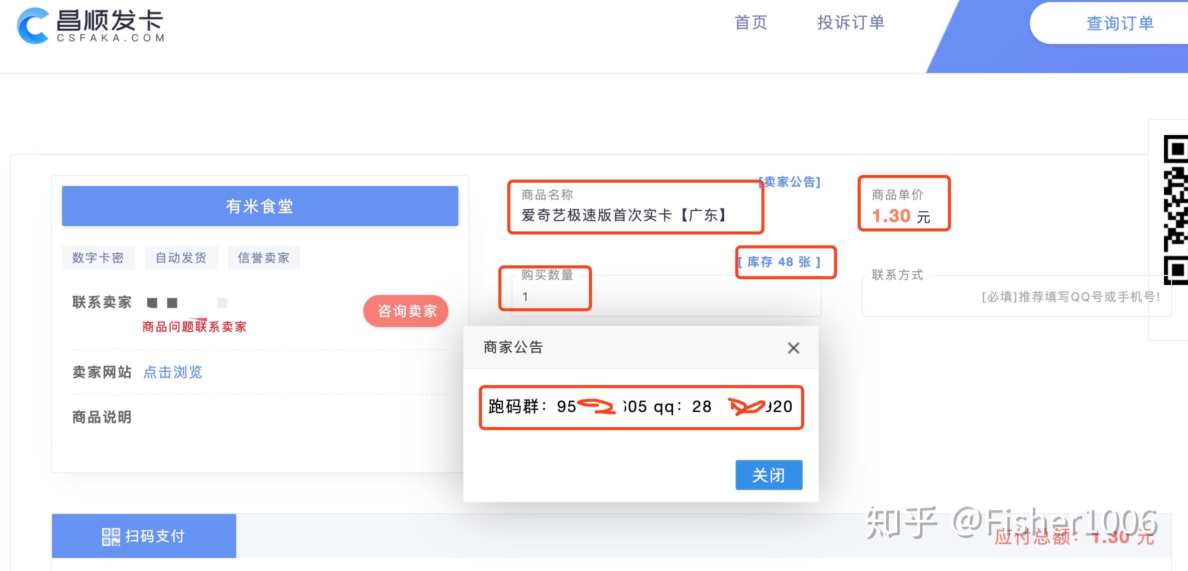The image size is (1188, 571).
Task: Click the 数字卡密 tag
Action: point(98,257)
